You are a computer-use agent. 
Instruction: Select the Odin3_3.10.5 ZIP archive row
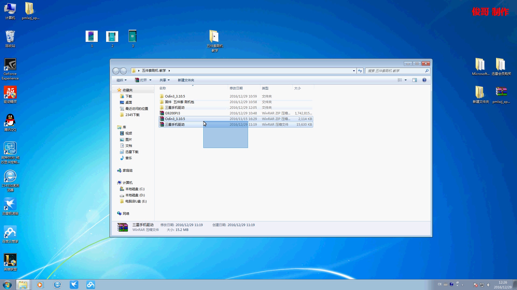click(236, 119)
